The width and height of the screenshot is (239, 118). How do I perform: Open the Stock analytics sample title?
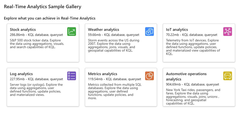tap(23, 29)
